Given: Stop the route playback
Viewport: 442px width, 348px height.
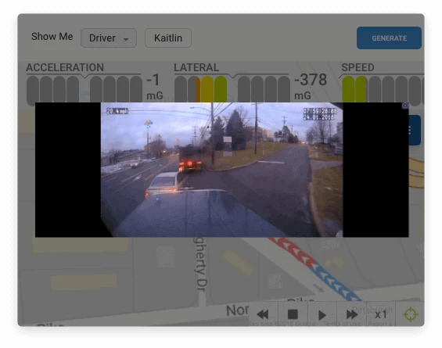Looking at the screenshot, I should [x=293, y=314].
